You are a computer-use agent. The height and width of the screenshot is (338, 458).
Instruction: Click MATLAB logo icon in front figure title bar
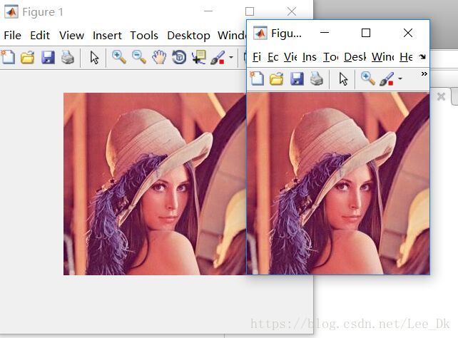tap(260, 33)
